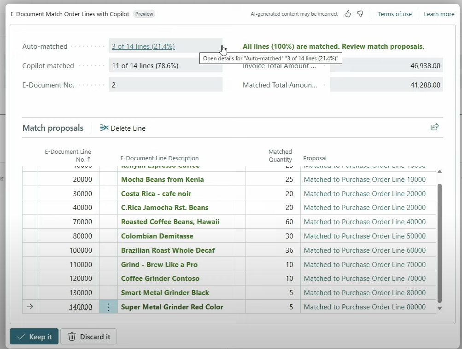The height and width of the screenshot is (349, 462).
Task: Sort by E-Document Line No. column
Action: pos(68,156)
